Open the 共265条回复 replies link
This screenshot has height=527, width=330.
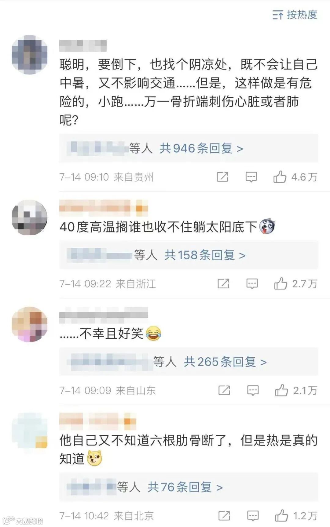click(x=225, y=362)
